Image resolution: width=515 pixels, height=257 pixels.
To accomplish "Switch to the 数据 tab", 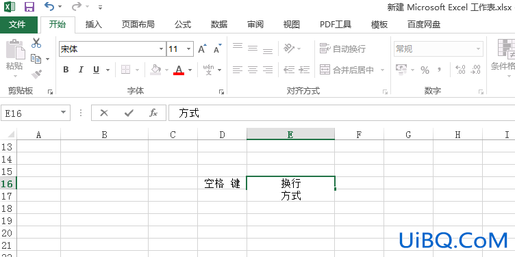I will pyautogui.click(x=218, y=24).
